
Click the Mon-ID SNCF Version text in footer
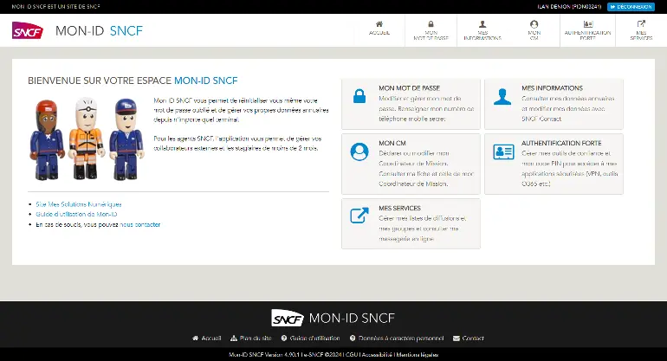point(264,355)
